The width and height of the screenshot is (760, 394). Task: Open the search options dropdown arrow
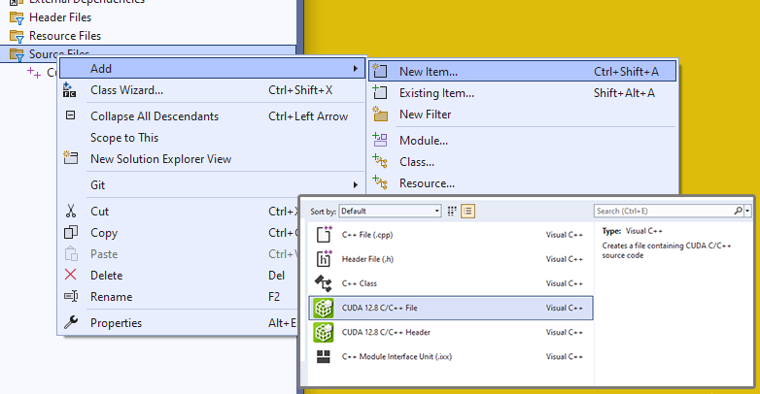(x=746, y=211)
